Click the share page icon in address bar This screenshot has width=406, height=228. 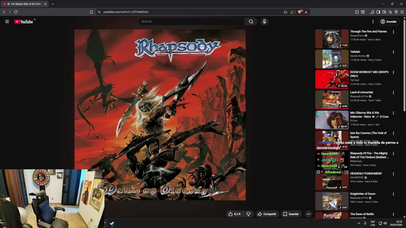292,12
